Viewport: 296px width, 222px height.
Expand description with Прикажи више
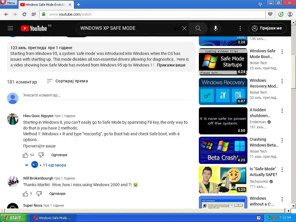[171, 65]
